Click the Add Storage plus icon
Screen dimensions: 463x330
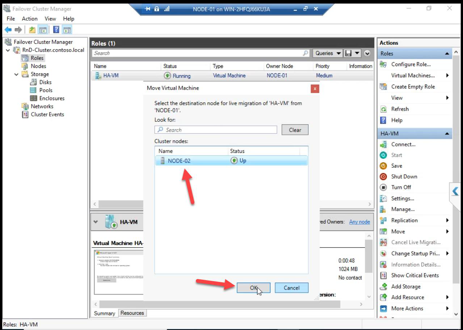(383, 287)
